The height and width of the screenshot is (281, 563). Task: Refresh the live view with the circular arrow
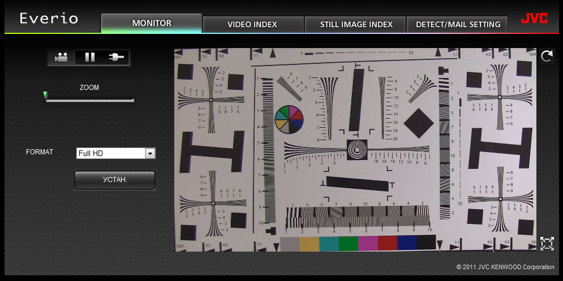[547, 57]
